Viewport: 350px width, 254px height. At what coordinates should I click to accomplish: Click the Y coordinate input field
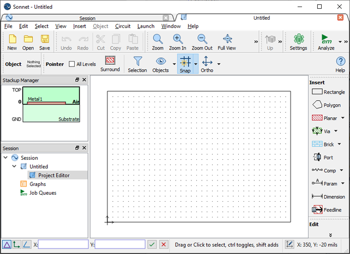120,244
